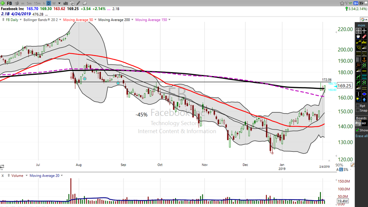Select the cyan horizontal lines tool
The height and width of the screenshot is (207, 368).
pyautogui.click(x=364, y=77)
